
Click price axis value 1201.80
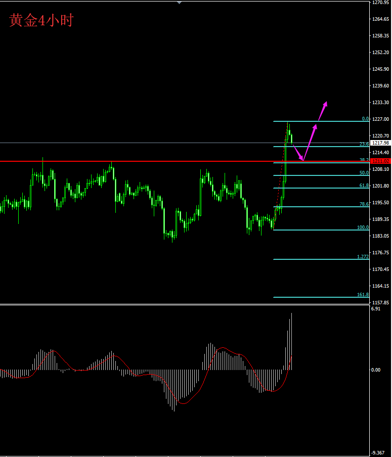tap(381, 186)
